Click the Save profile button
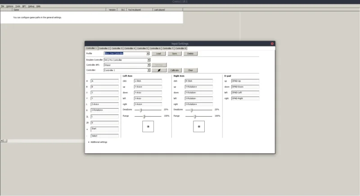 point(175,54)
